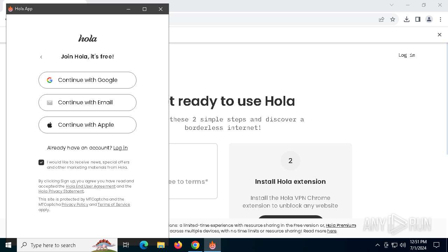Open network icon in the system tray
This screenshot has height=252, width=448.
click(x=394, y=245)
